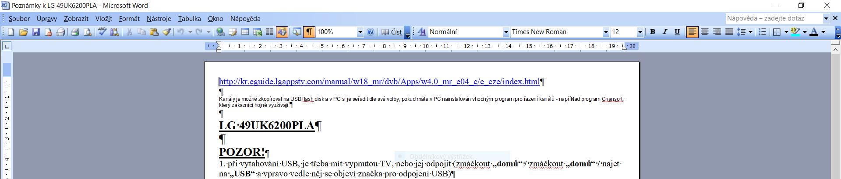Open Word Help with the question mark icon

tap(371, 32)
